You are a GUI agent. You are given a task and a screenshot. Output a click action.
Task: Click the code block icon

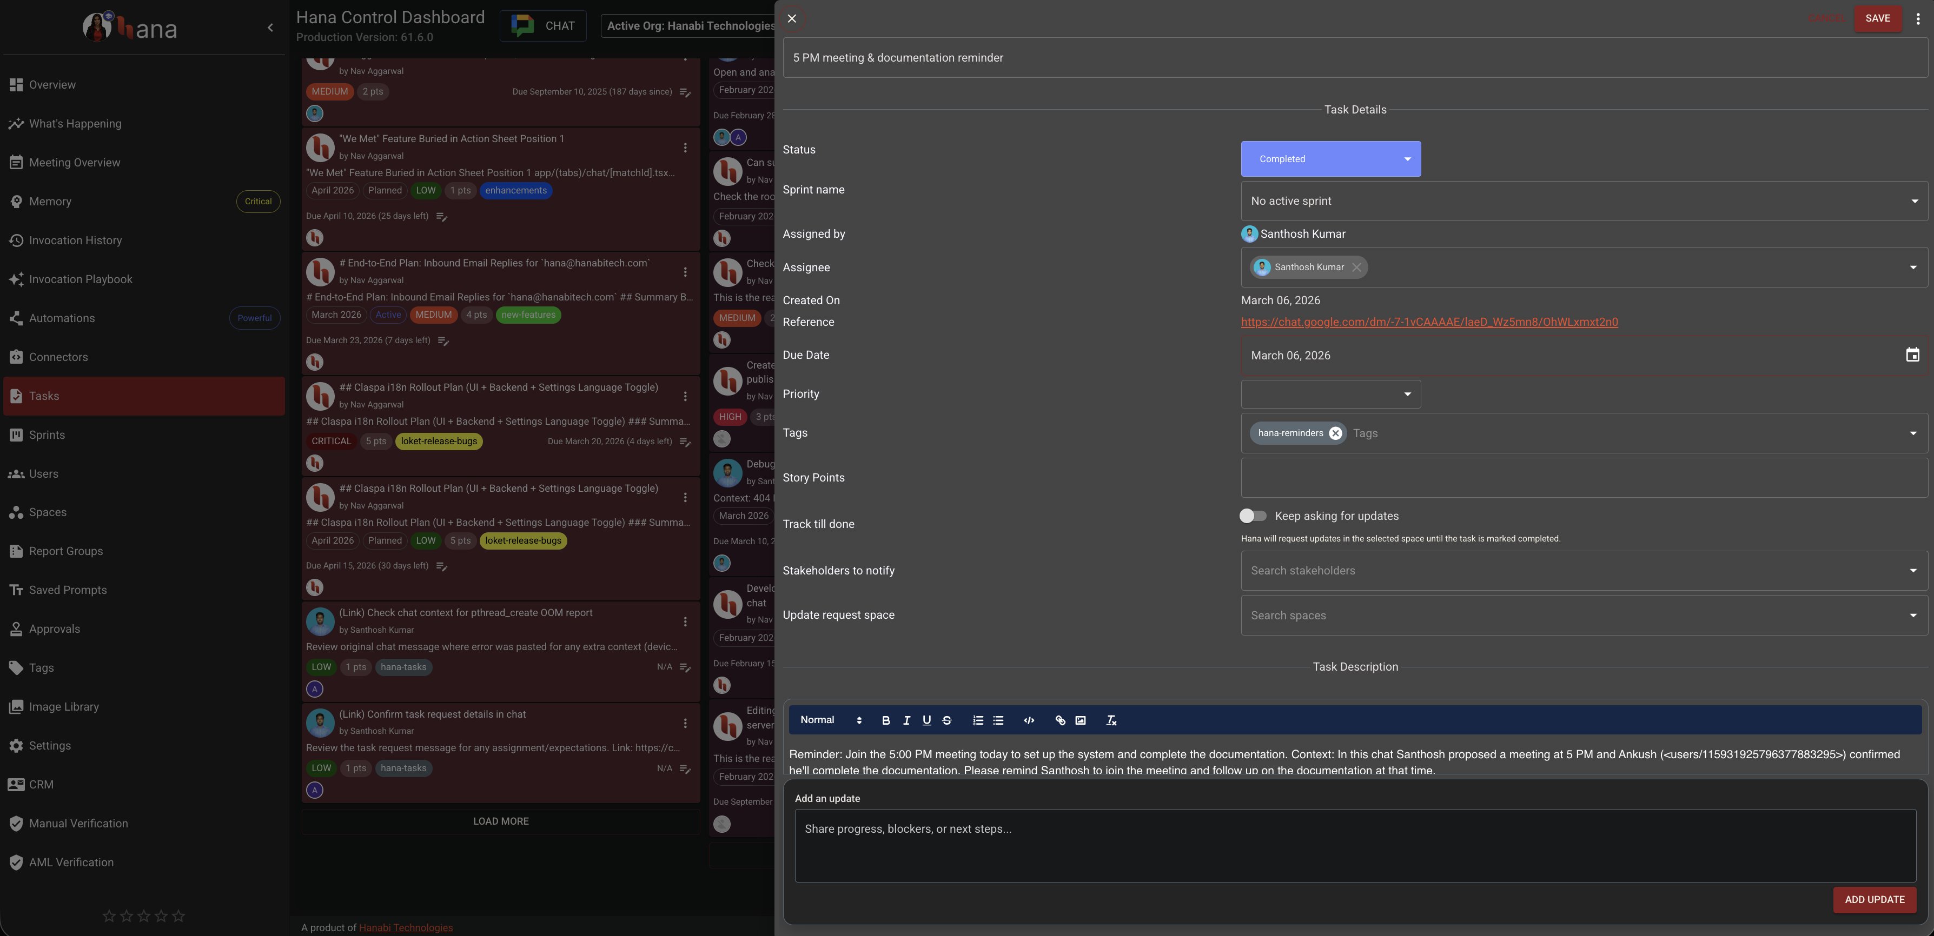(1029, 720)
